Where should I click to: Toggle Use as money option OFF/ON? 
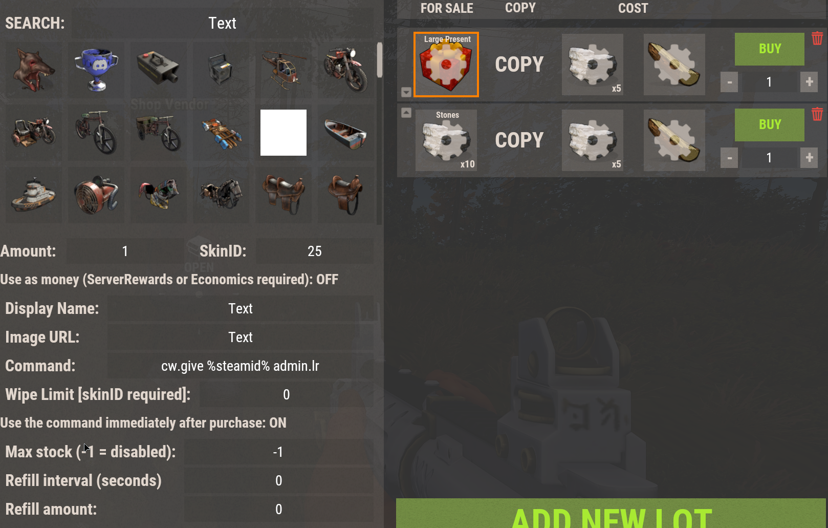coord(169,280)
